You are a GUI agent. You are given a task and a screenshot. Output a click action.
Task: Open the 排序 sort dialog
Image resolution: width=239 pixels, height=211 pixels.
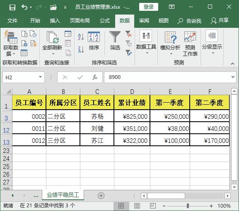94,41
